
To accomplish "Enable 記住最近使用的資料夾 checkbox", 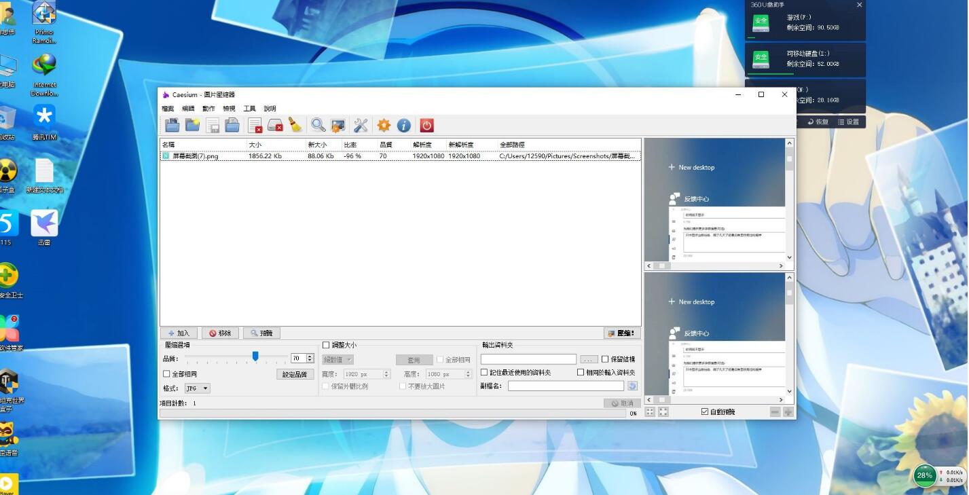I will (x=484, y=372).
